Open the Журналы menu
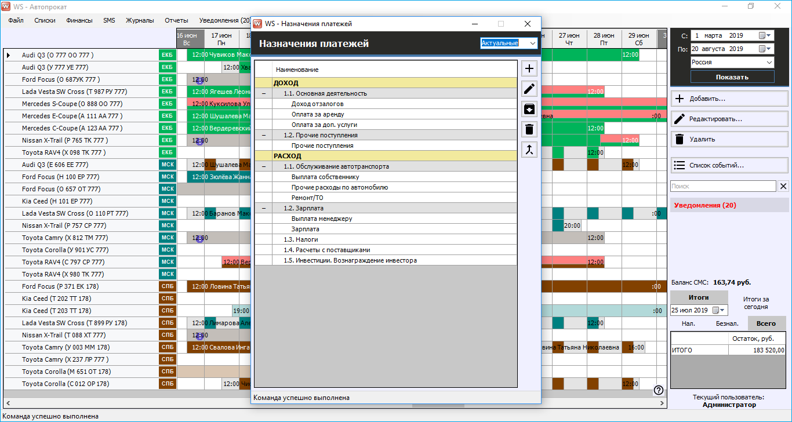The height and width of the screenshot is (422, 792). 140,20
